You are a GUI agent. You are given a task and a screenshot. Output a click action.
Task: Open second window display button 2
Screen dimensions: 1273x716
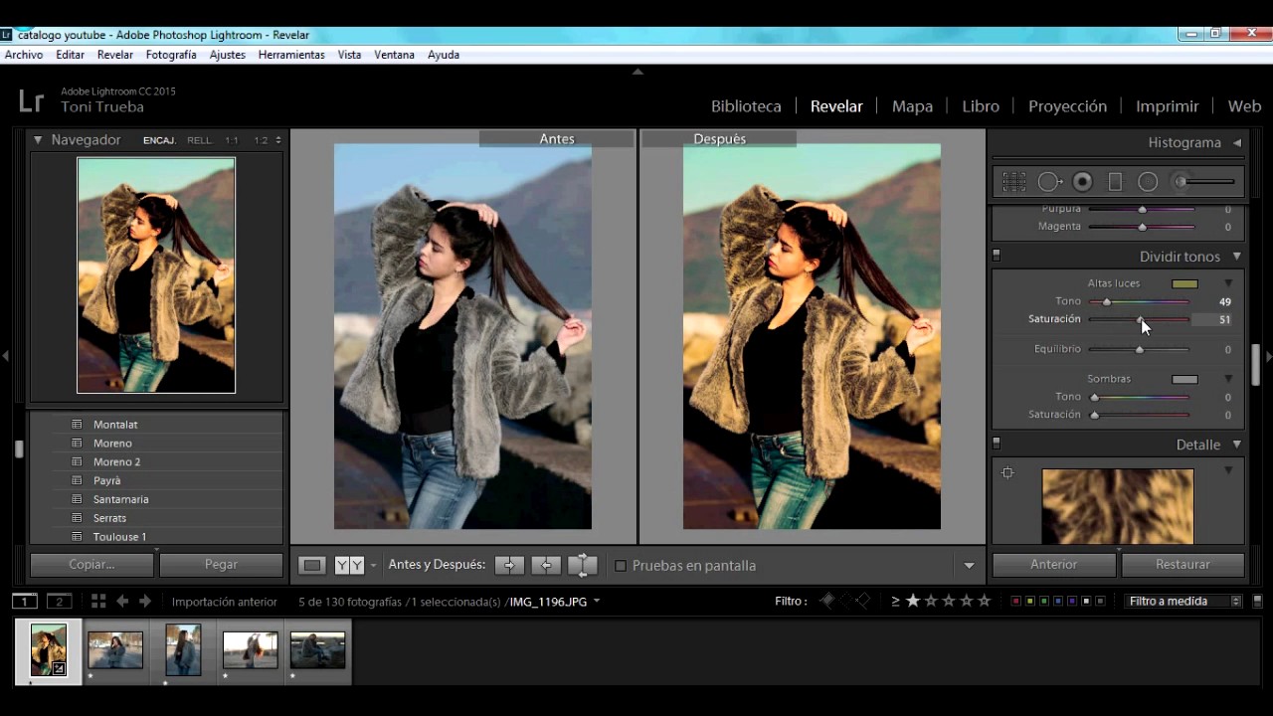(60, 601)
